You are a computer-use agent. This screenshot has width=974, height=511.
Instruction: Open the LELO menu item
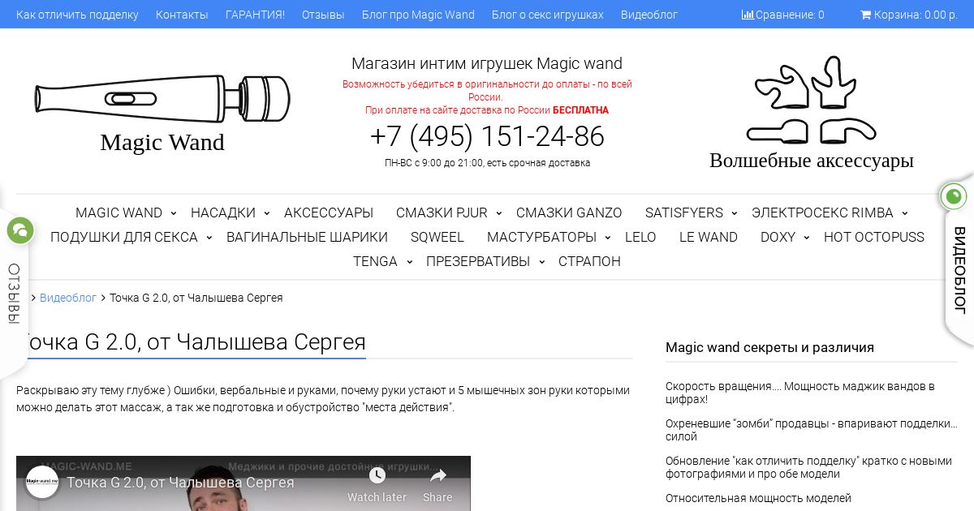point(640,237)
